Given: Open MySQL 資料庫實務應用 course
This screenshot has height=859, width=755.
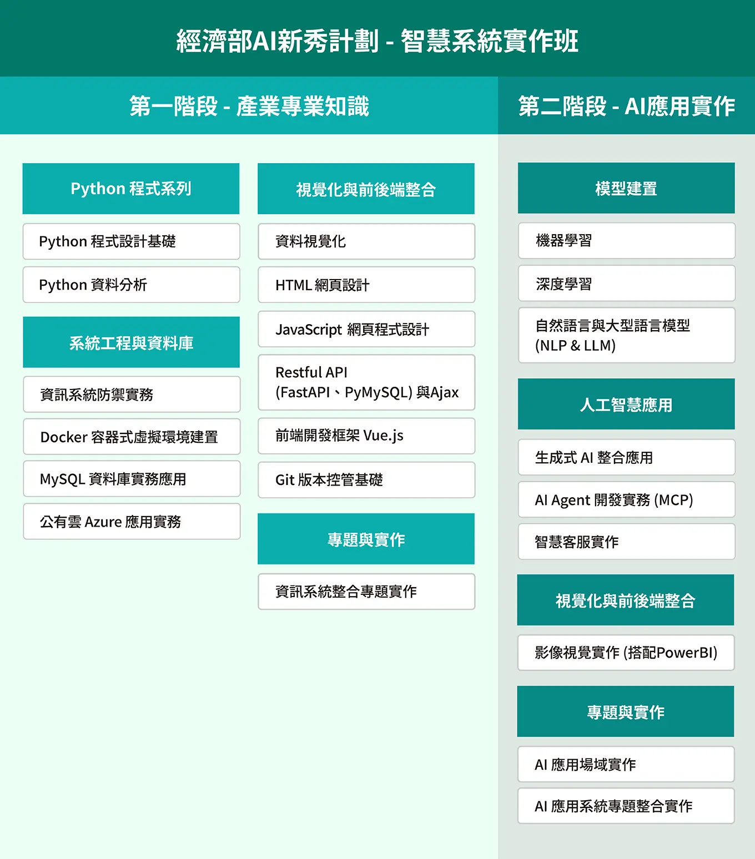Looking at the screenshot, I should 132,479.
